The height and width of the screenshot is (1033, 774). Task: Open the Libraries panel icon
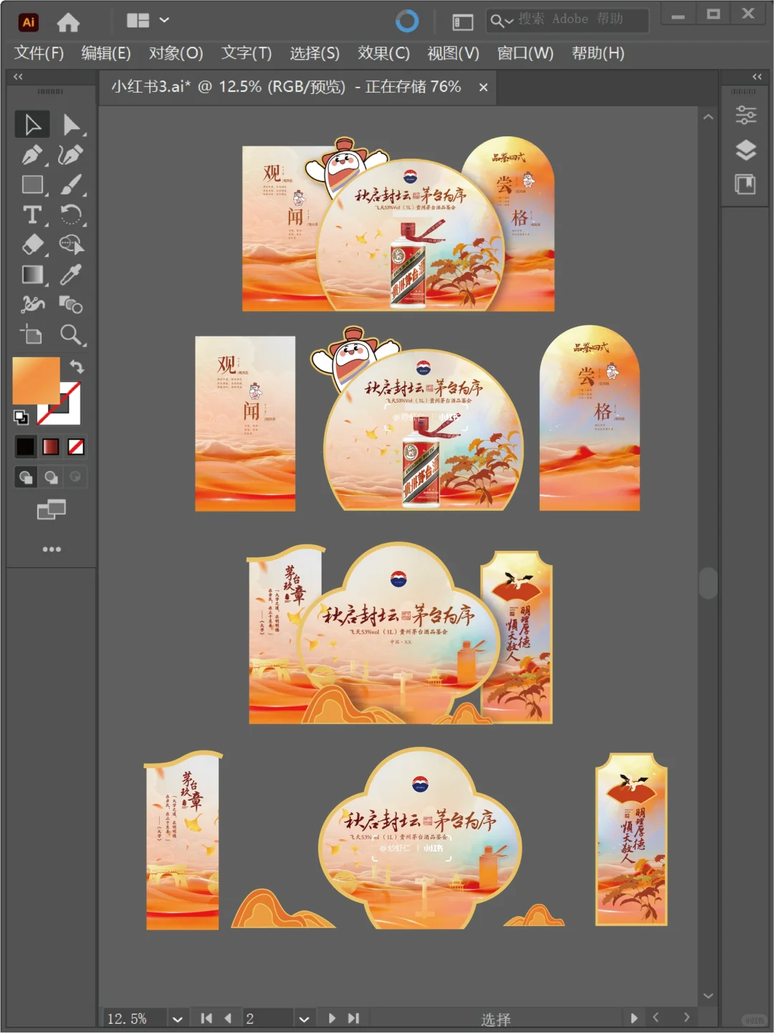click(x=746, y=184)
